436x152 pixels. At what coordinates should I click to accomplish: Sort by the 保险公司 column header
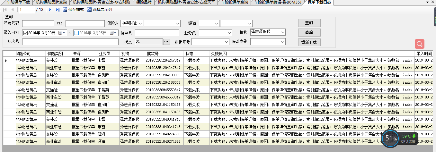coord(31,54)
